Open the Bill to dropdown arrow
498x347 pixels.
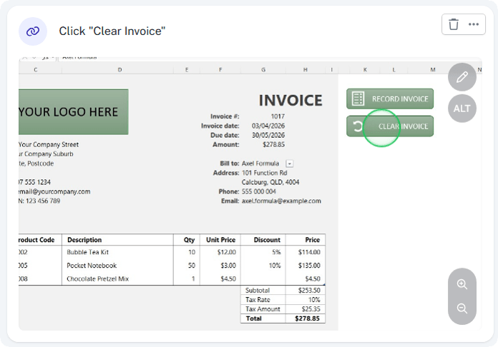coord(289,164)
